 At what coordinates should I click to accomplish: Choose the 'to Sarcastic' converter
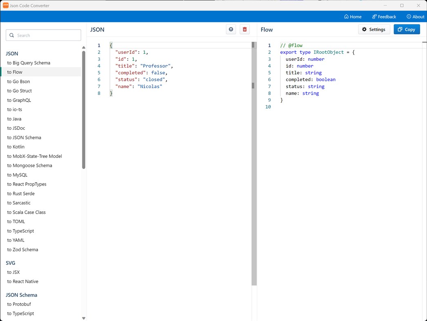pyautogui.click(x=19, y=203)
